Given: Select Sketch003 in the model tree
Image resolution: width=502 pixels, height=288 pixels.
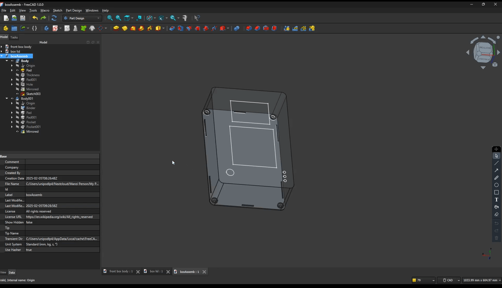Looking at the screenshot, I should [33, 94].
